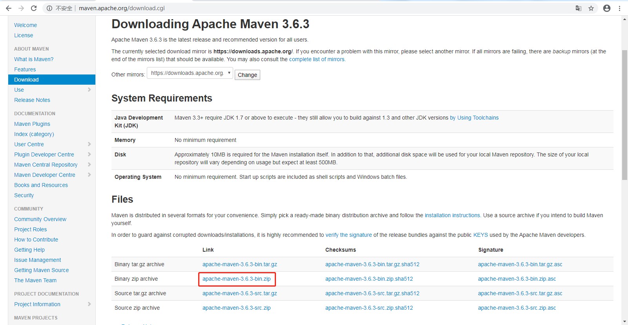Open Chrome three-dot menu

[620, 8]
